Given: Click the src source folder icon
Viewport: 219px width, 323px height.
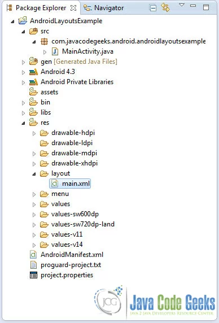Looking at the screenshot, I should pos(33,31).
